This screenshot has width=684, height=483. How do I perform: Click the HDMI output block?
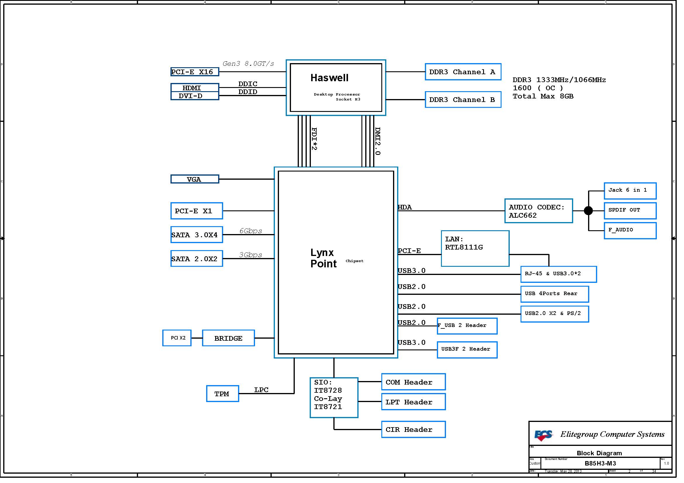(194, 88)
